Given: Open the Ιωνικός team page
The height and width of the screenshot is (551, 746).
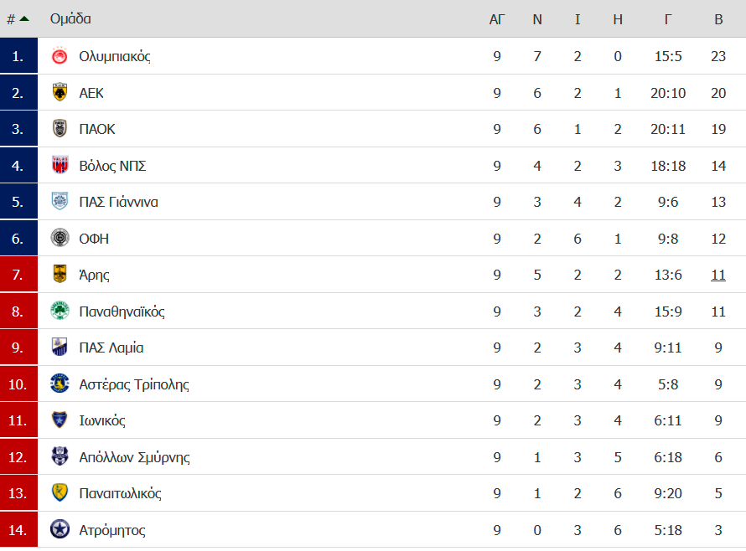Looking at the screenshot, I should pos(102,420).
